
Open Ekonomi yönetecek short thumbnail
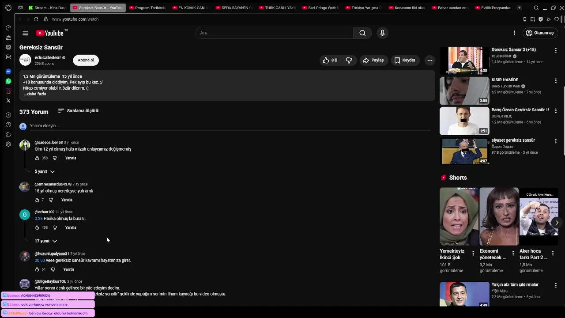(x=499, y=216)
